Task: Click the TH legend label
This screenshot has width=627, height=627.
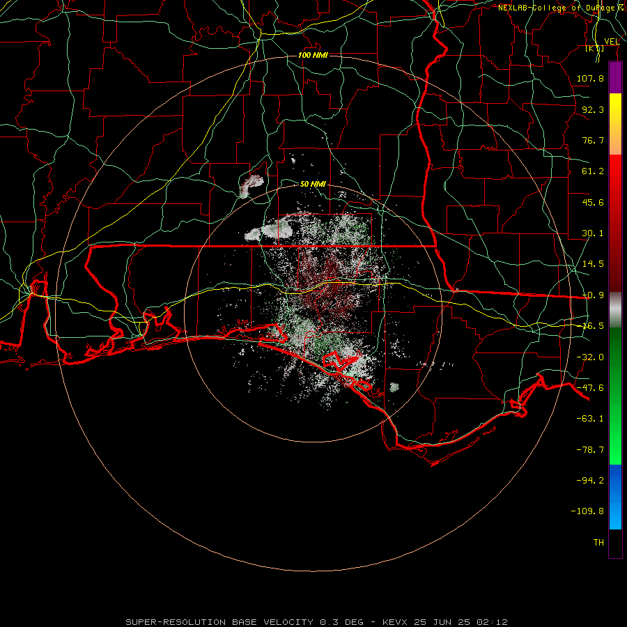Action: coord(598,543)
